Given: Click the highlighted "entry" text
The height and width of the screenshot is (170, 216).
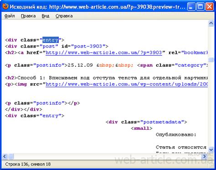Looking at the screenshot, I should (51, 40).
